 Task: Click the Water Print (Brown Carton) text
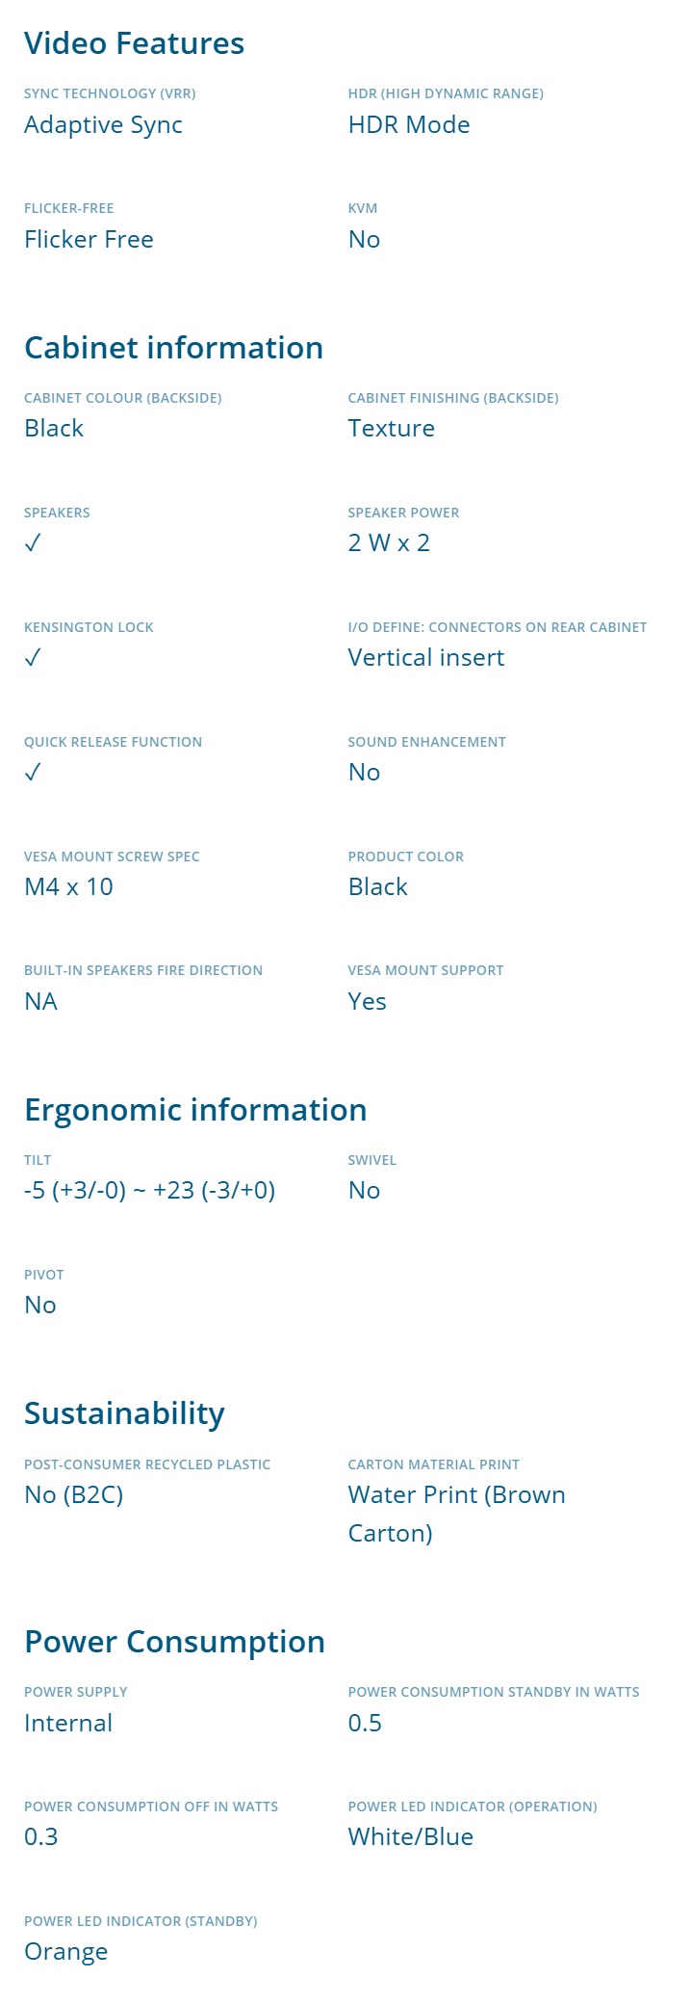[456, 1514]
